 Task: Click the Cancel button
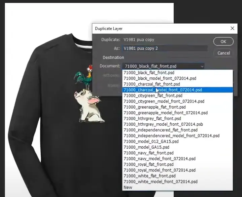tap(223, 53)
